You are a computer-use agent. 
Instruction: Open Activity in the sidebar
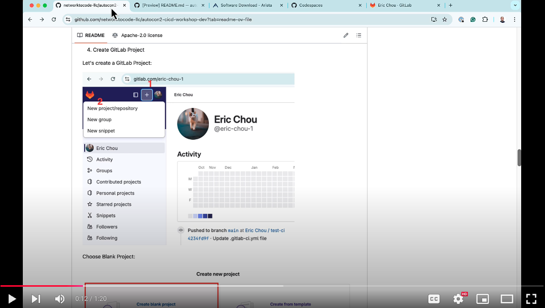[104, 160]
